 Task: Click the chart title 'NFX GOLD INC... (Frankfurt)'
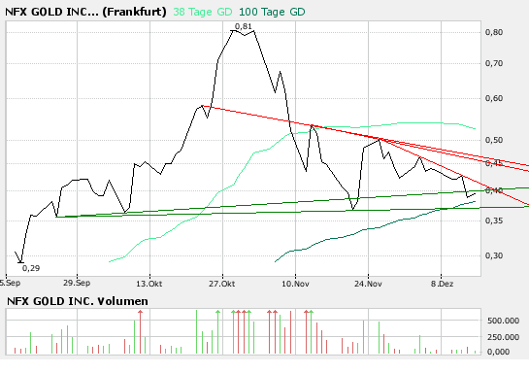(85, 12)
